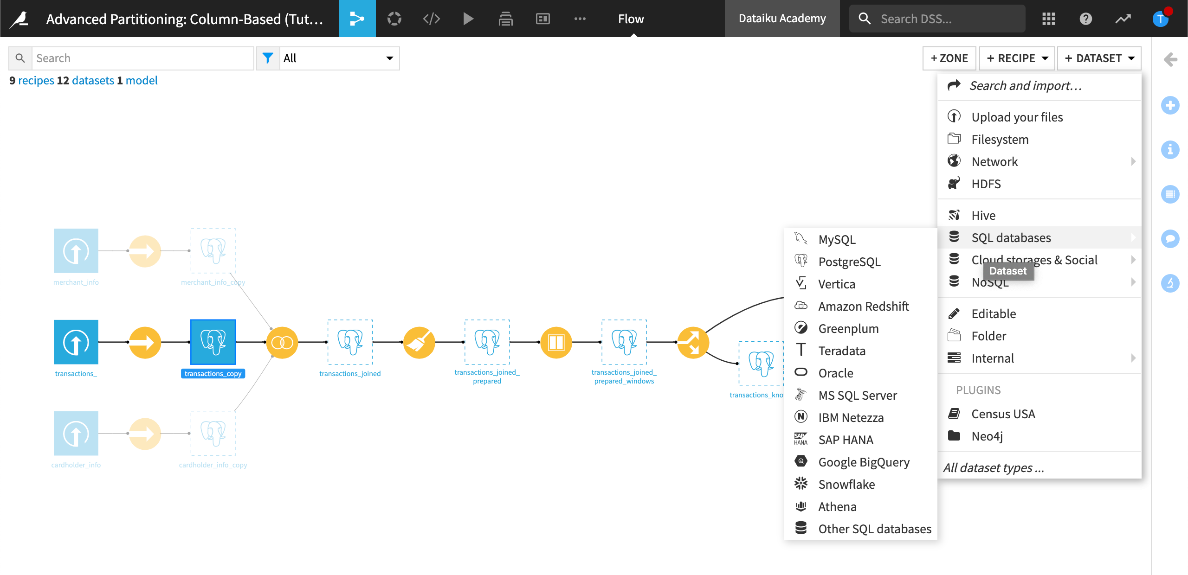
Task: Open the stacked-trays icon in top navigation
Action: [505, 19]
